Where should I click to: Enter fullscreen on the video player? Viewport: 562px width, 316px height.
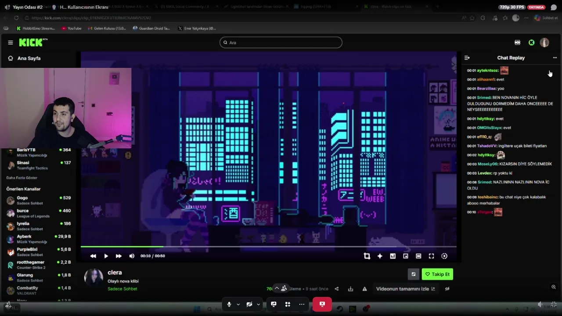tap(431, 256)
